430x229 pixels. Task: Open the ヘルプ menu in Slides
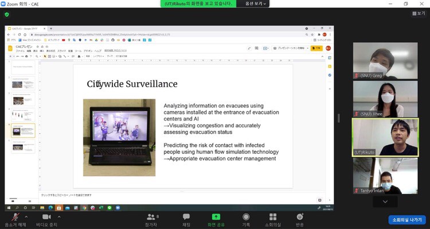click(98, 51)
